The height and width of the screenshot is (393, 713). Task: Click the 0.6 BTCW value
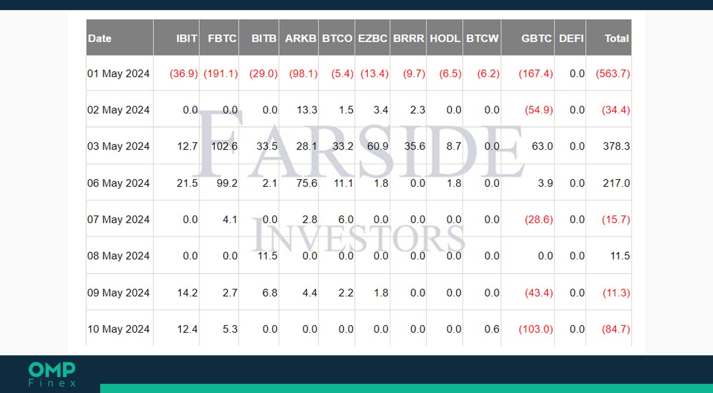pyautogui.click(x=492, y=329)
